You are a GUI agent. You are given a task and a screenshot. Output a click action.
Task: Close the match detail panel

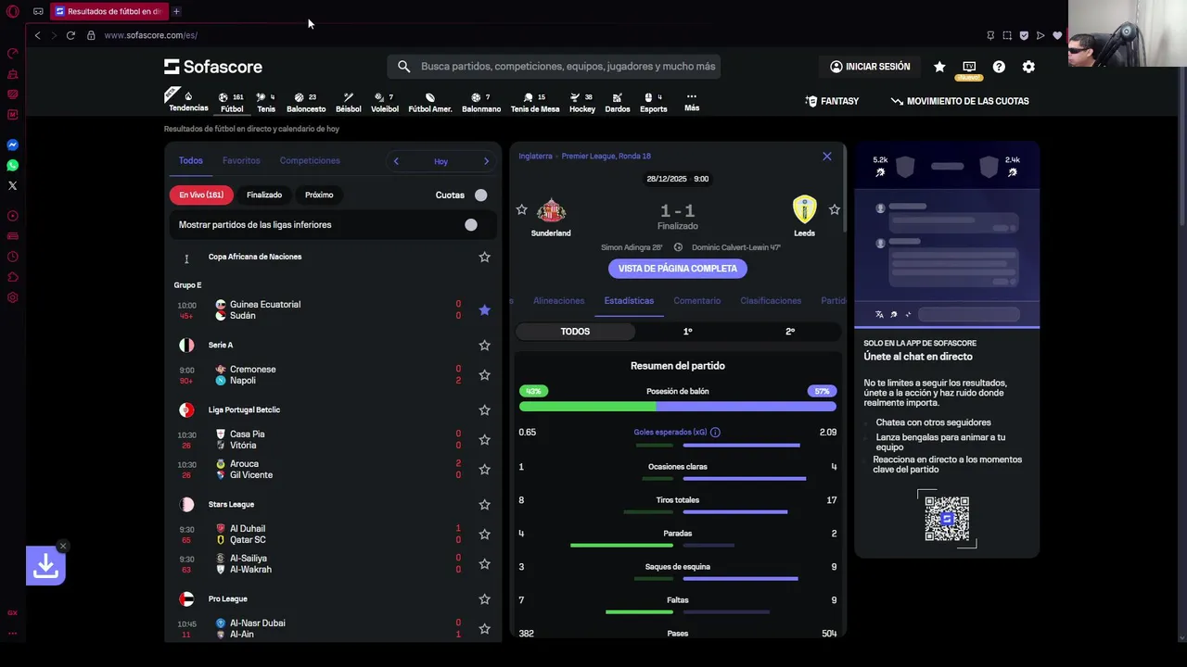coord(827,156)
